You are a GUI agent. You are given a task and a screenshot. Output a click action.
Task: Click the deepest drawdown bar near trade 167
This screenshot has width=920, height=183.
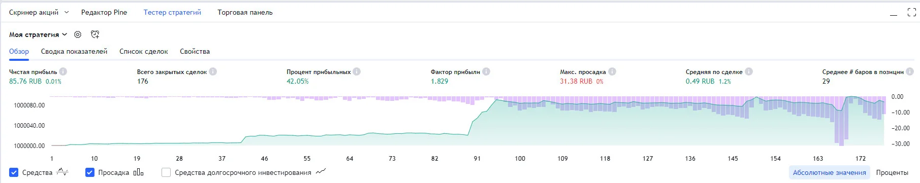[841, 121]
